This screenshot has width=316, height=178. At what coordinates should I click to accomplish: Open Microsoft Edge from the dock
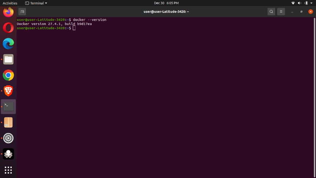(x=8, y=43)
